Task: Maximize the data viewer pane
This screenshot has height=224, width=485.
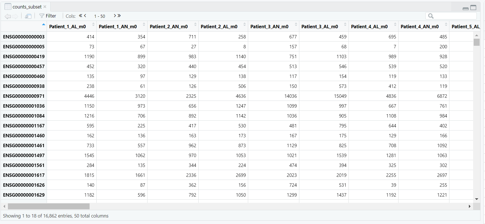Action: [x=473, y=8]
